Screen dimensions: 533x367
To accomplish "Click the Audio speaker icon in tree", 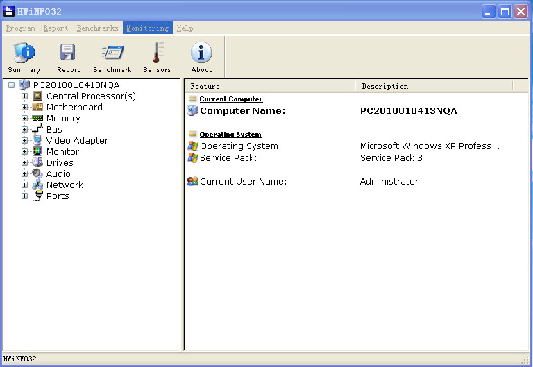I will 37,174.
